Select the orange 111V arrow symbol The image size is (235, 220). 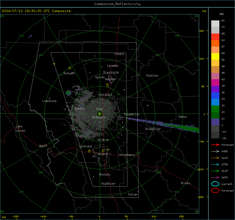point(215,158)
